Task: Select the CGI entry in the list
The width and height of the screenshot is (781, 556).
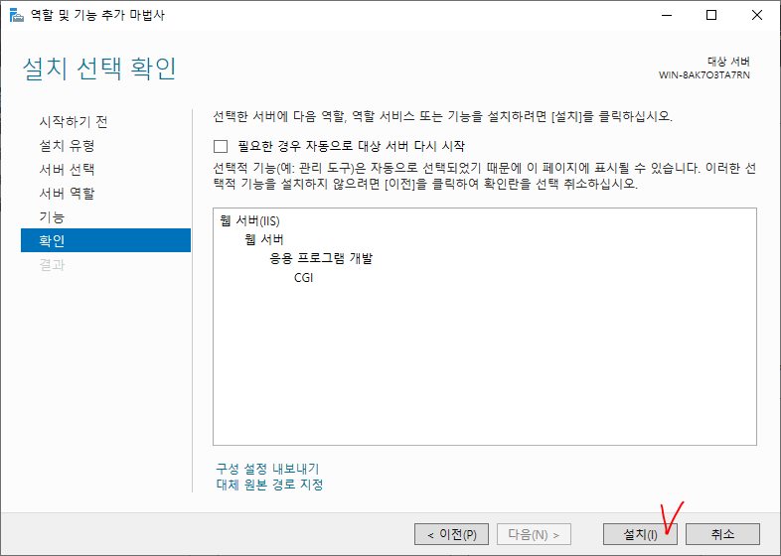Action: [303, 278]
